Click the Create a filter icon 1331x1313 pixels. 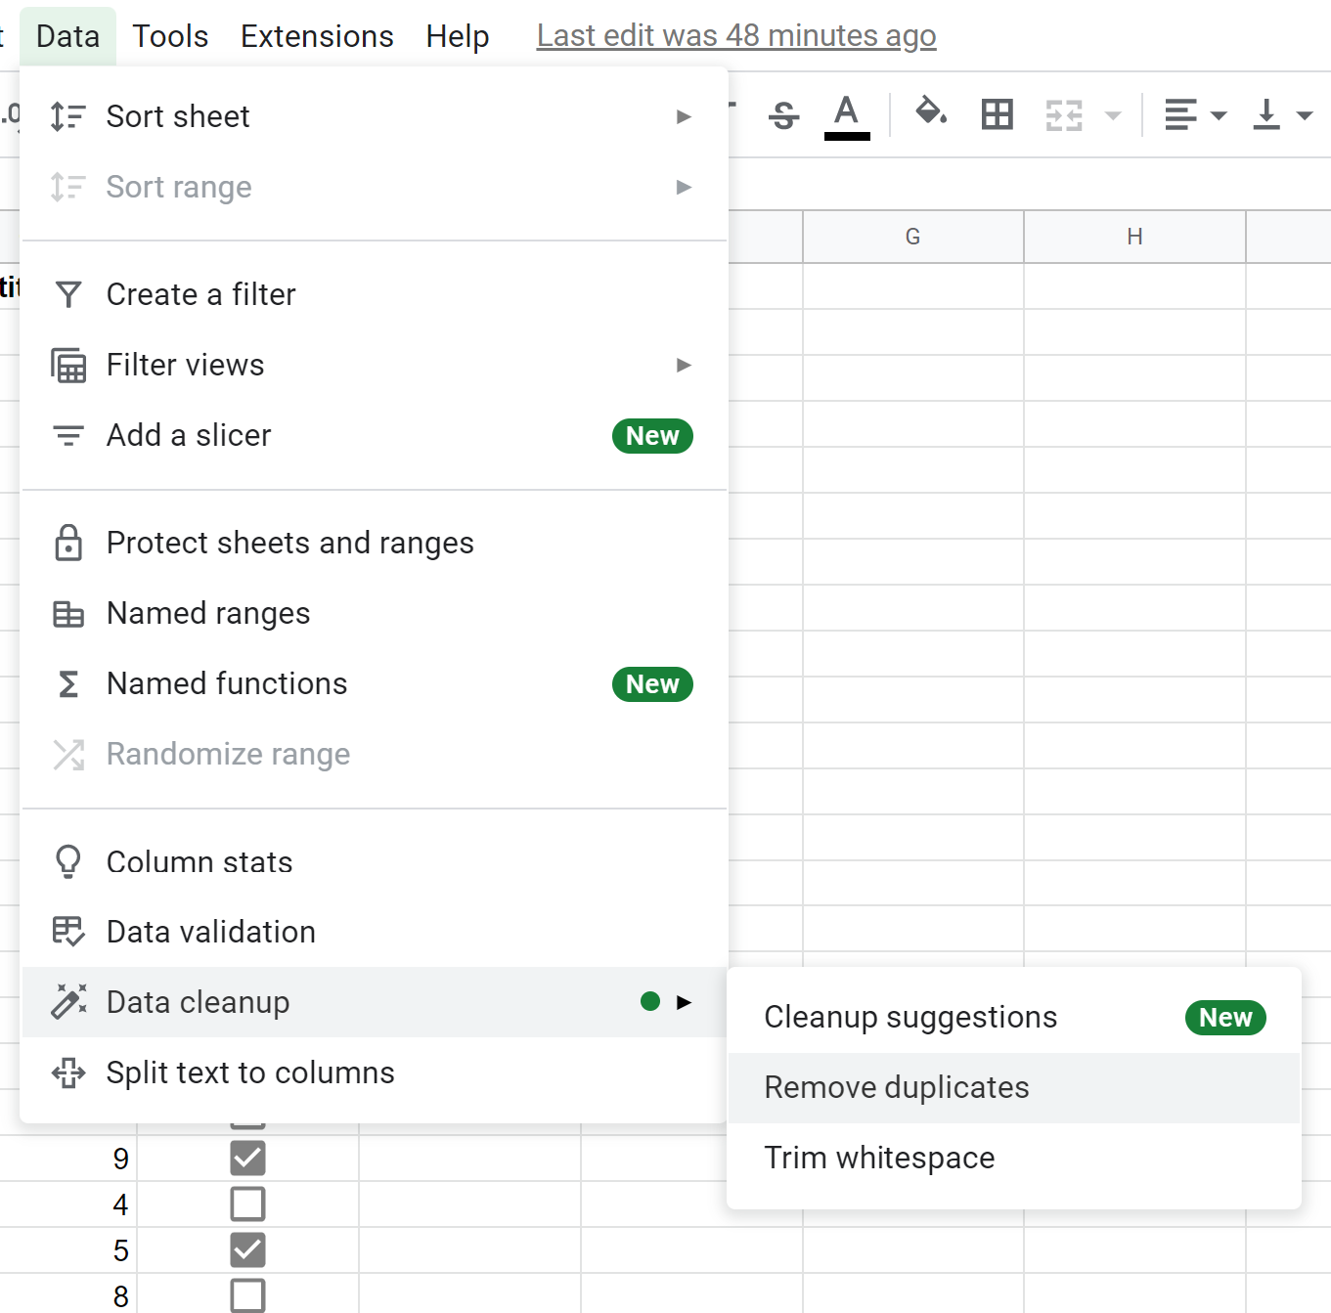[x=68, y=293]
